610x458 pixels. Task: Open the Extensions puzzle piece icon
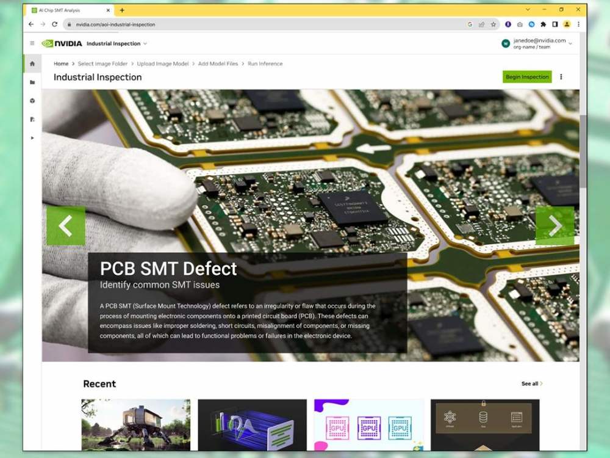coord(543,24)
